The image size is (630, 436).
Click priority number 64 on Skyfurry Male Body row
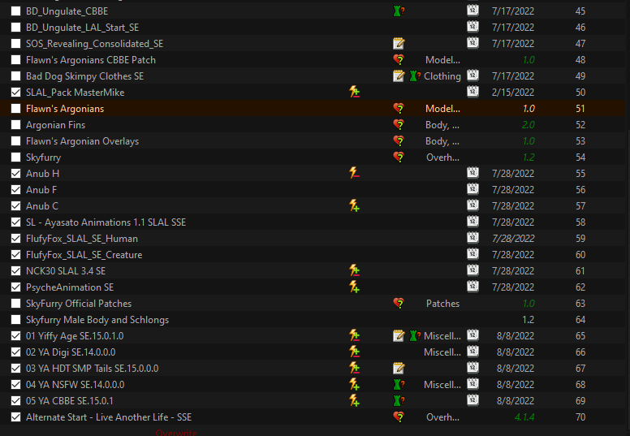[580, 319]
